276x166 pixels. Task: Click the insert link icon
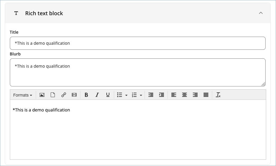click(63, 95)
